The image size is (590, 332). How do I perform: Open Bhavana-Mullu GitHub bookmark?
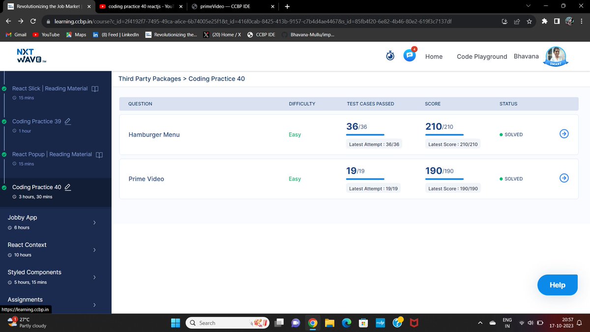coord(308,35)
